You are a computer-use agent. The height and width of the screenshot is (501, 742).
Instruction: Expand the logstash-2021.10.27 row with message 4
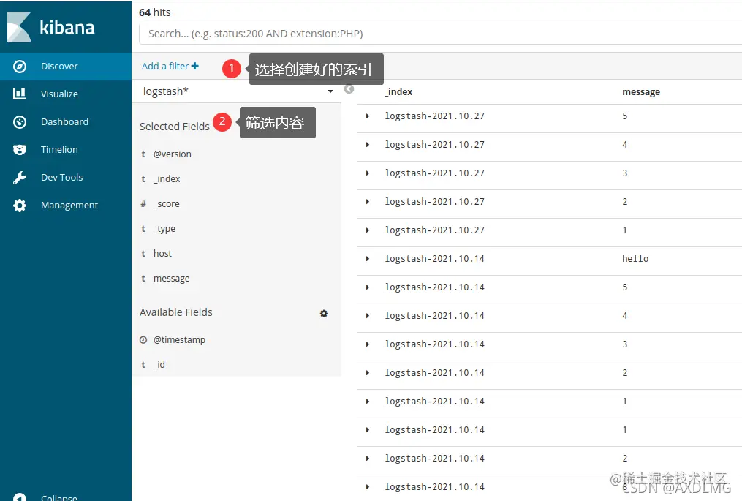coord(367,144)
